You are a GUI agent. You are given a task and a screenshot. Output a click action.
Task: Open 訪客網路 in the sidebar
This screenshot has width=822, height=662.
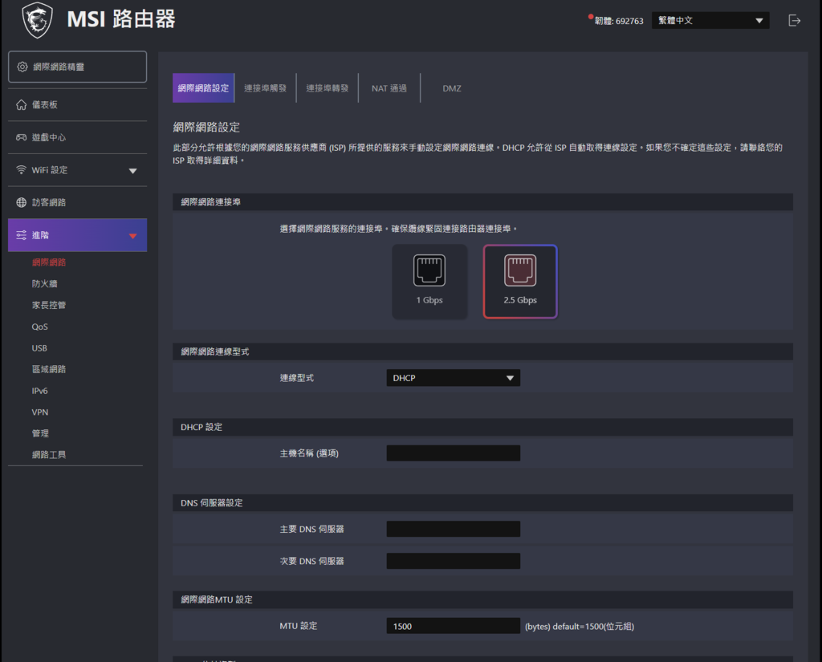[78, 202]
